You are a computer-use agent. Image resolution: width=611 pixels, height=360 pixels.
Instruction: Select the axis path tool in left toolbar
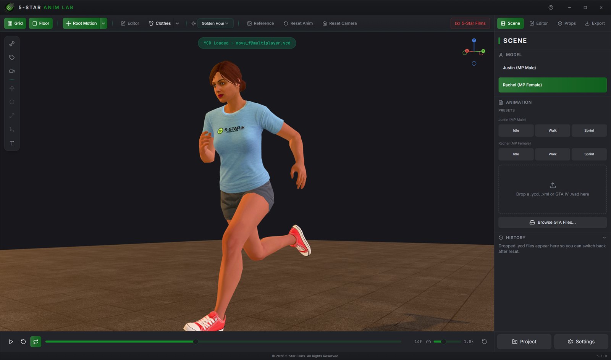(x=12, y=129)
